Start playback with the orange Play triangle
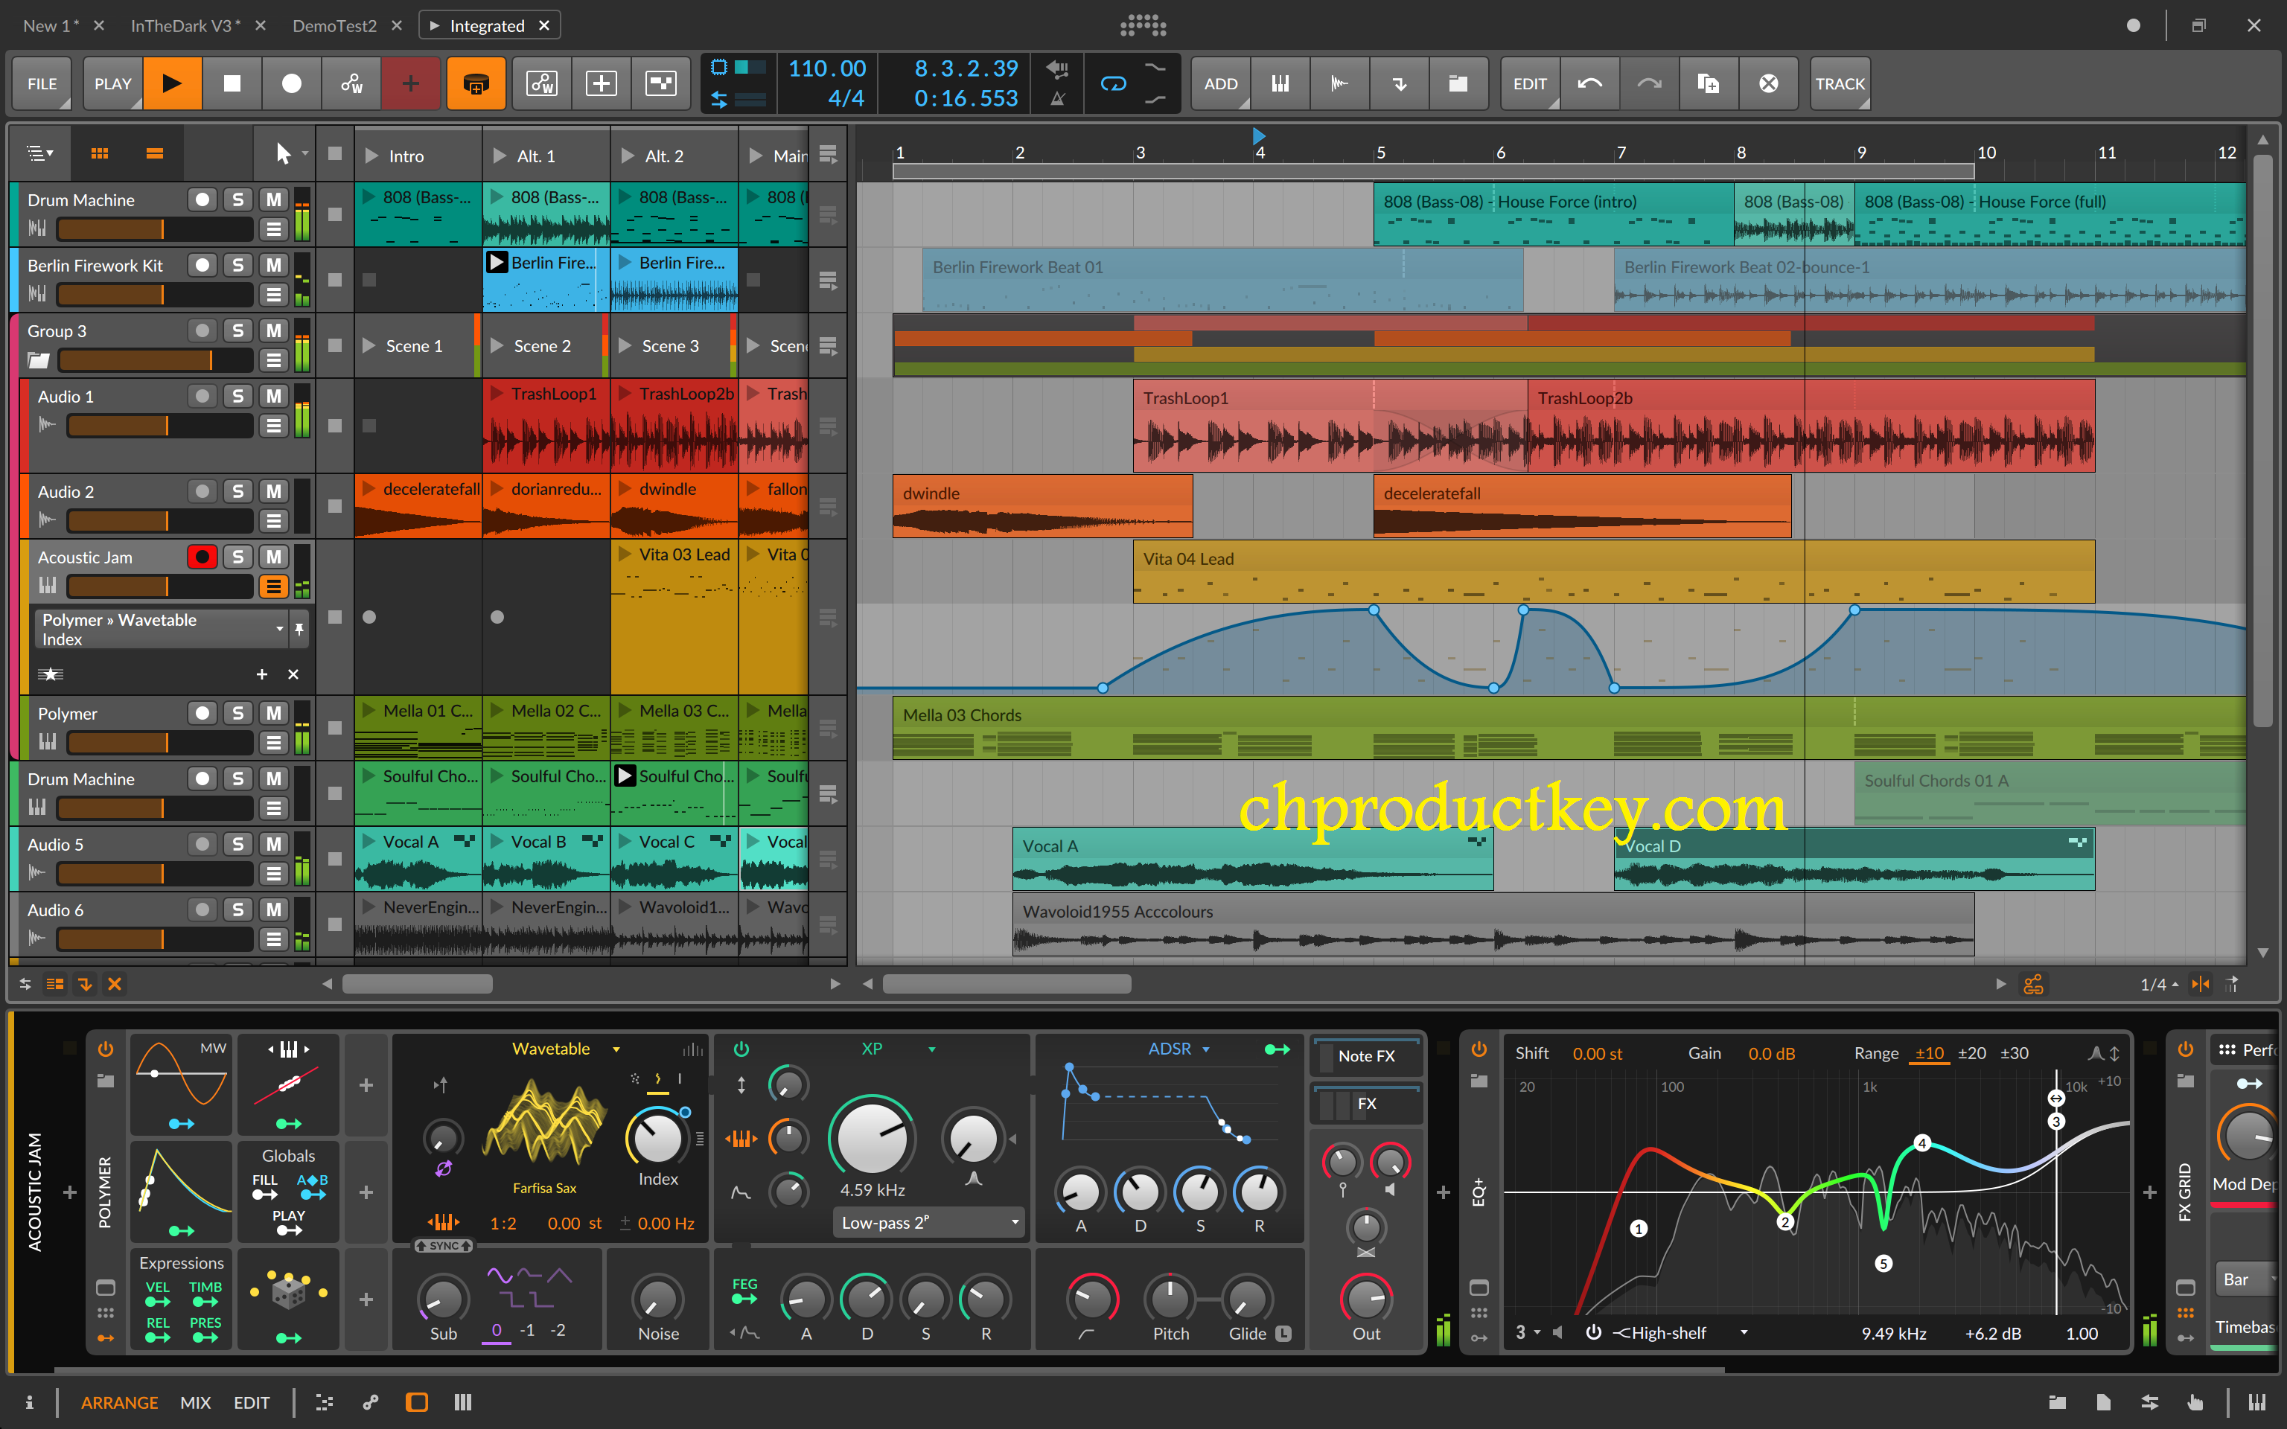The image size is (2287, 1429). click(x=172, y=83)
